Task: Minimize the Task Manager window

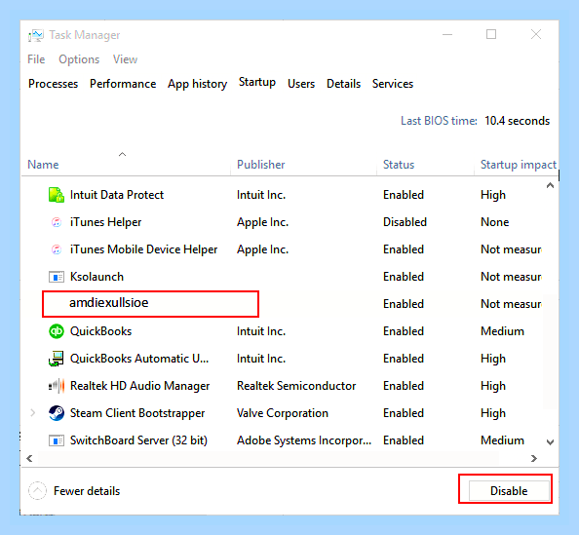Action: [447, 35]
